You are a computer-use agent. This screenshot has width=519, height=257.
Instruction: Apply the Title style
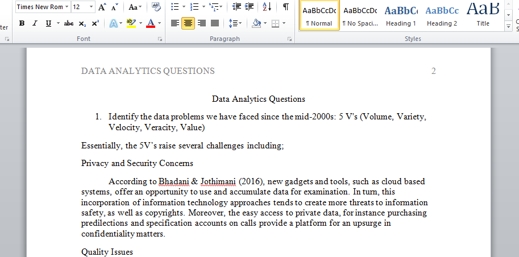[x=483, y=16]
